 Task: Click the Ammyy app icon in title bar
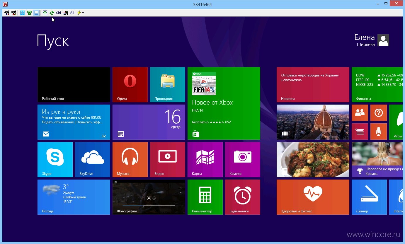5,4
